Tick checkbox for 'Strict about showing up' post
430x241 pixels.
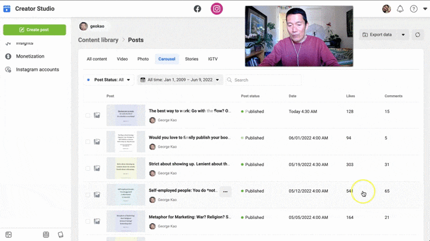[x=88, y=168]
